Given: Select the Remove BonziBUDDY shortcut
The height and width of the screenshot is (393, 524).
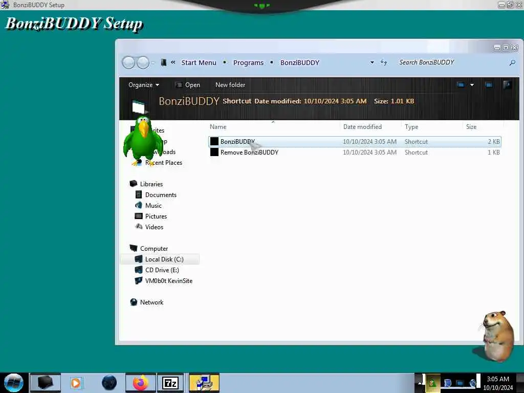Looking at the screenshot, I should (x=355, y=152).
